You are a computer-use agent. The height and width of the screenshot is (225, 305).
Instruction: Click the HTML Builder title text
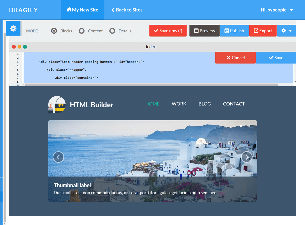pos(92,105)
